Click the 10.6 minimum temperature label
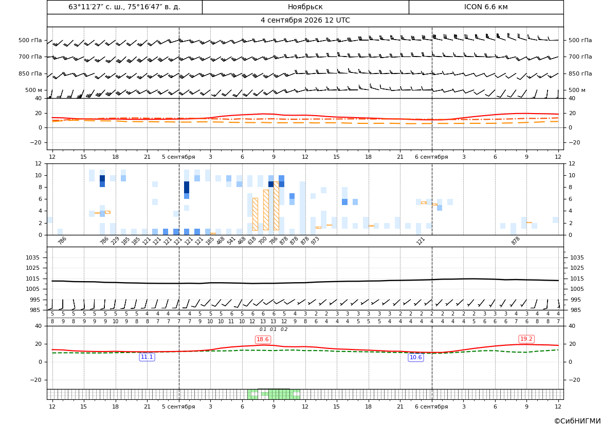Screen dimensions: 601x425 coord(416,357)
